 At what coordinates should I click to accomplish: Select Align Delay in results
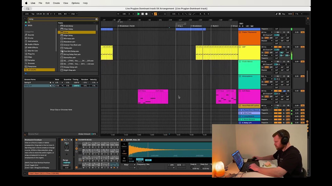click(68, 35)
